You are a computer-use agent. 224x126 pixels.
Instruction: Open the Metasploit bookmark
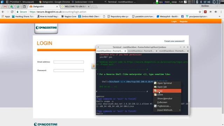168,16
